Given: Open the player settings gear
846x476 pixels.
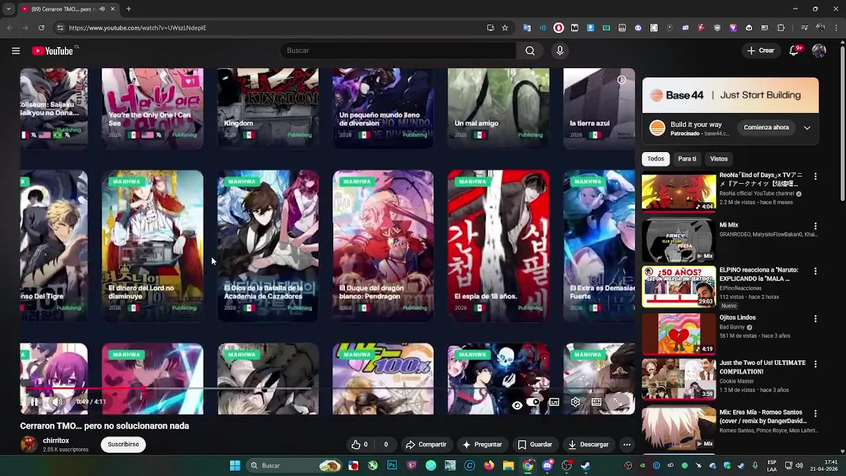Looking at the screenshot, I should 576,402.
